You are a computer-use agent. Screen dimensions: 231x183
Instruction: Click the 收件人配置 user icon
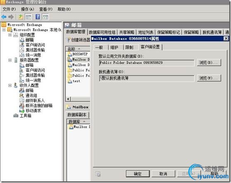(16, 85)
